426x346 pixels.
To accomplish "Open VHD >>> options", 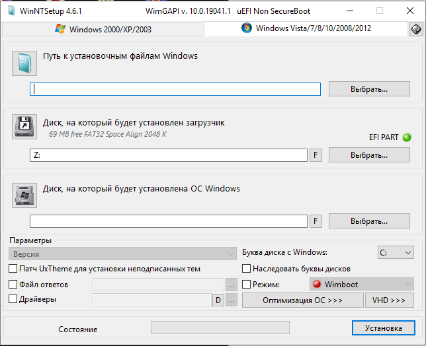I will click(x=390, y=300).
